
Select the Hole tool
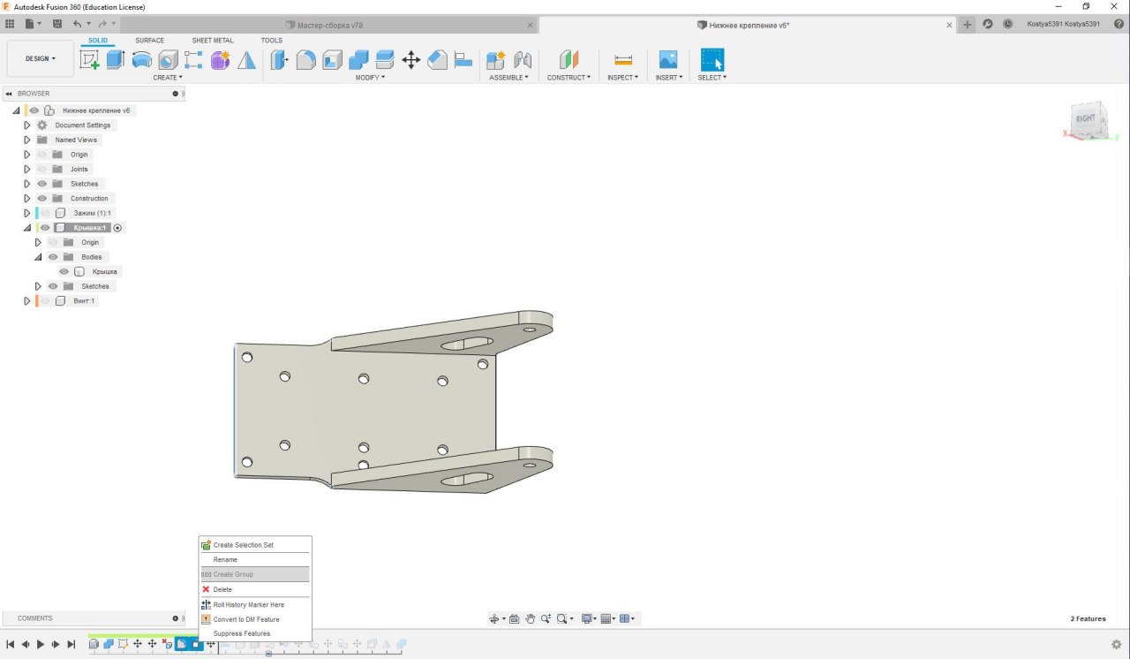point(168,60)
